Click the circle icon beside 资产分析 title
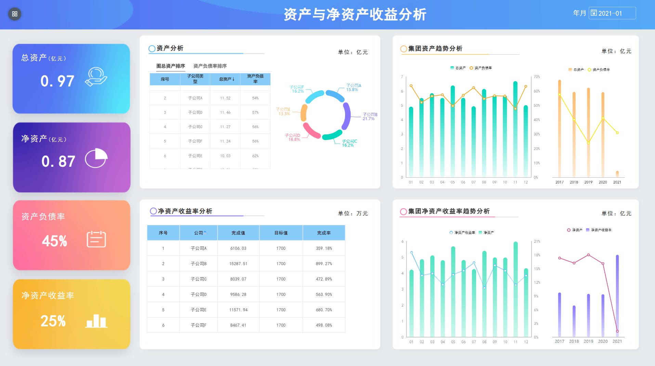 coord(152,49)
